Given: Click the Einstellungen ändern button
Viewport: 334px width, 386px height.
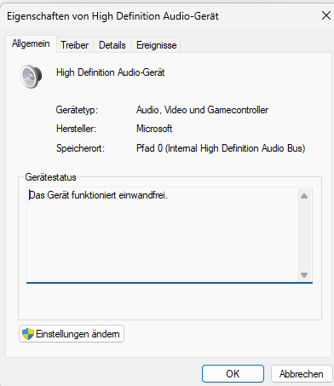Looking at the screenshot, I should pyautogui.click(x=72, y=334).
